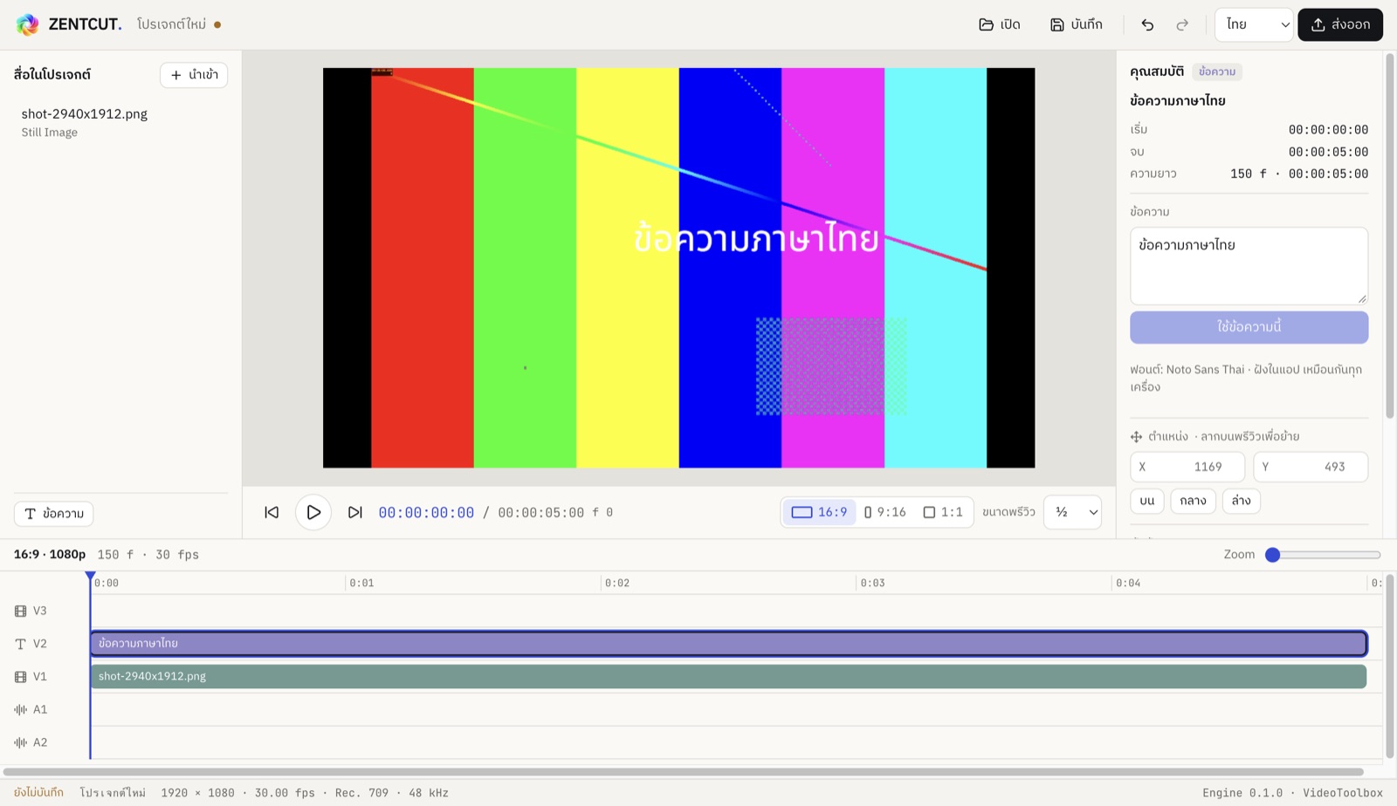Open the ไทย language dropdown
The width and height of the screenshot is (1397, 806).
pos(1254,24)
